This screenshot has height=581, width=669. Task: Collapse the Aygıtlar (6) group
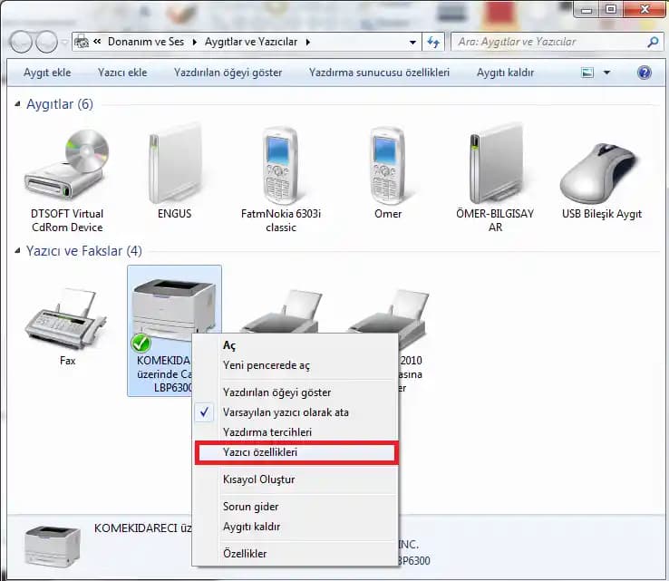pos(19,104)
